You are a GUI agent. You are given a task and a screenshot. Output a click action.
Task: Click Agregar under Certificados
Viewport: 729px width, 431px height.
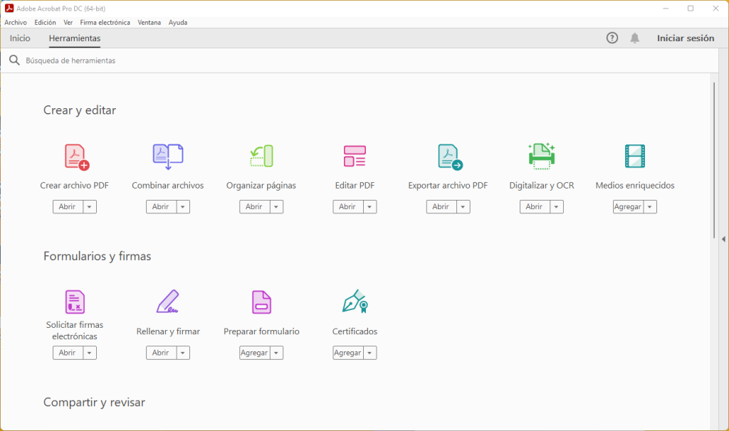(348, 353)
